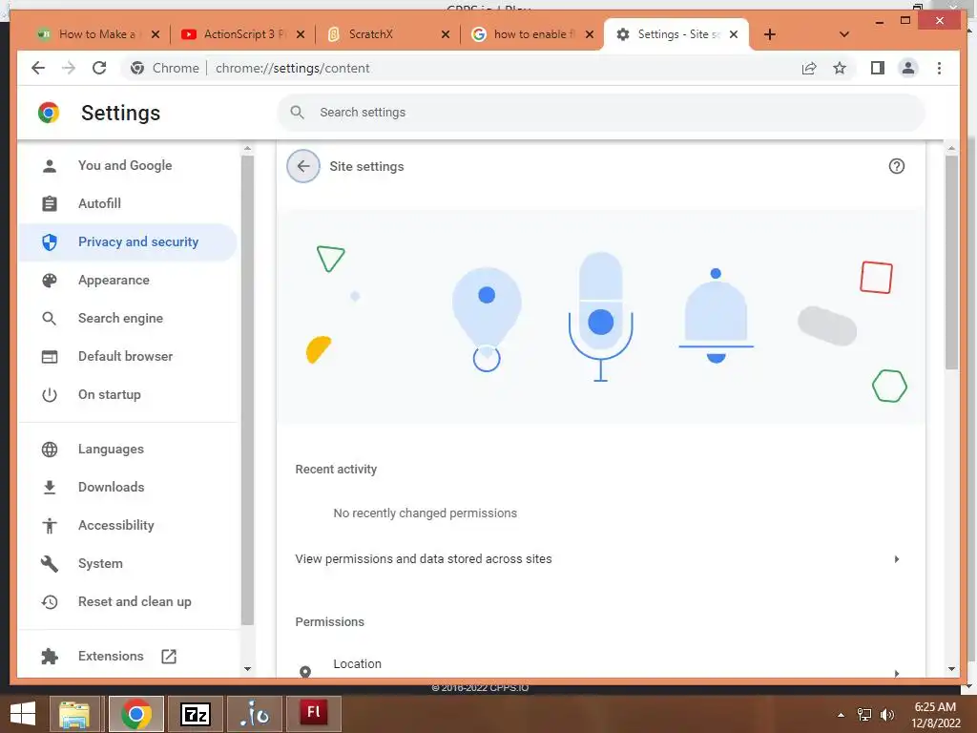
Task: Select Privacy and security
Action: (x=128, y=241)
